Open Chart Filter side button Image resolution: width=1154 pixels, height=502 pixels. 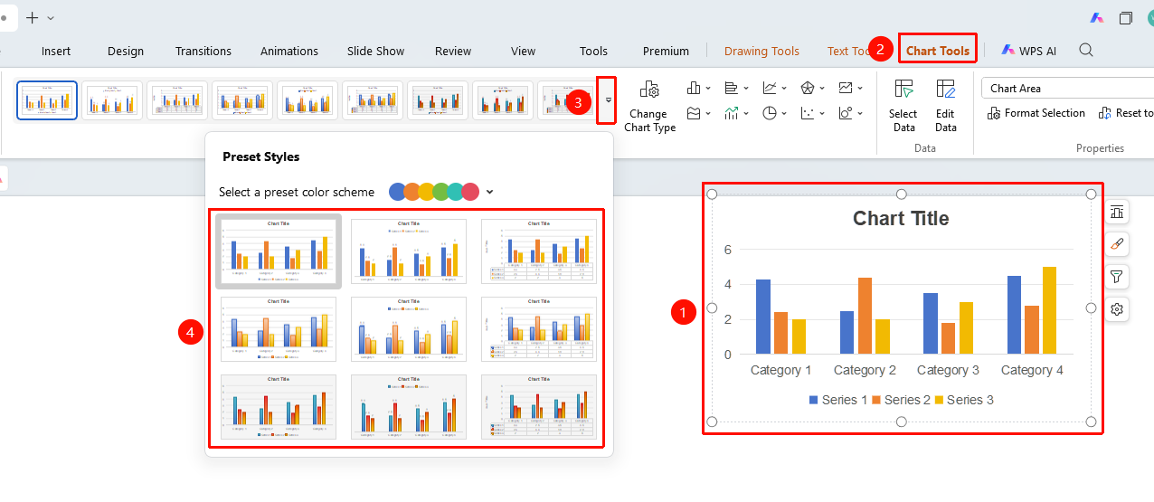[x=1117, y=277]
